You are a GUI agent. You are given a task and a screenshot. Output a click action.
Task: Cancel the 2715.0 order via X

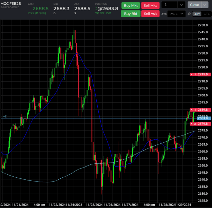[x=191, y=74]
